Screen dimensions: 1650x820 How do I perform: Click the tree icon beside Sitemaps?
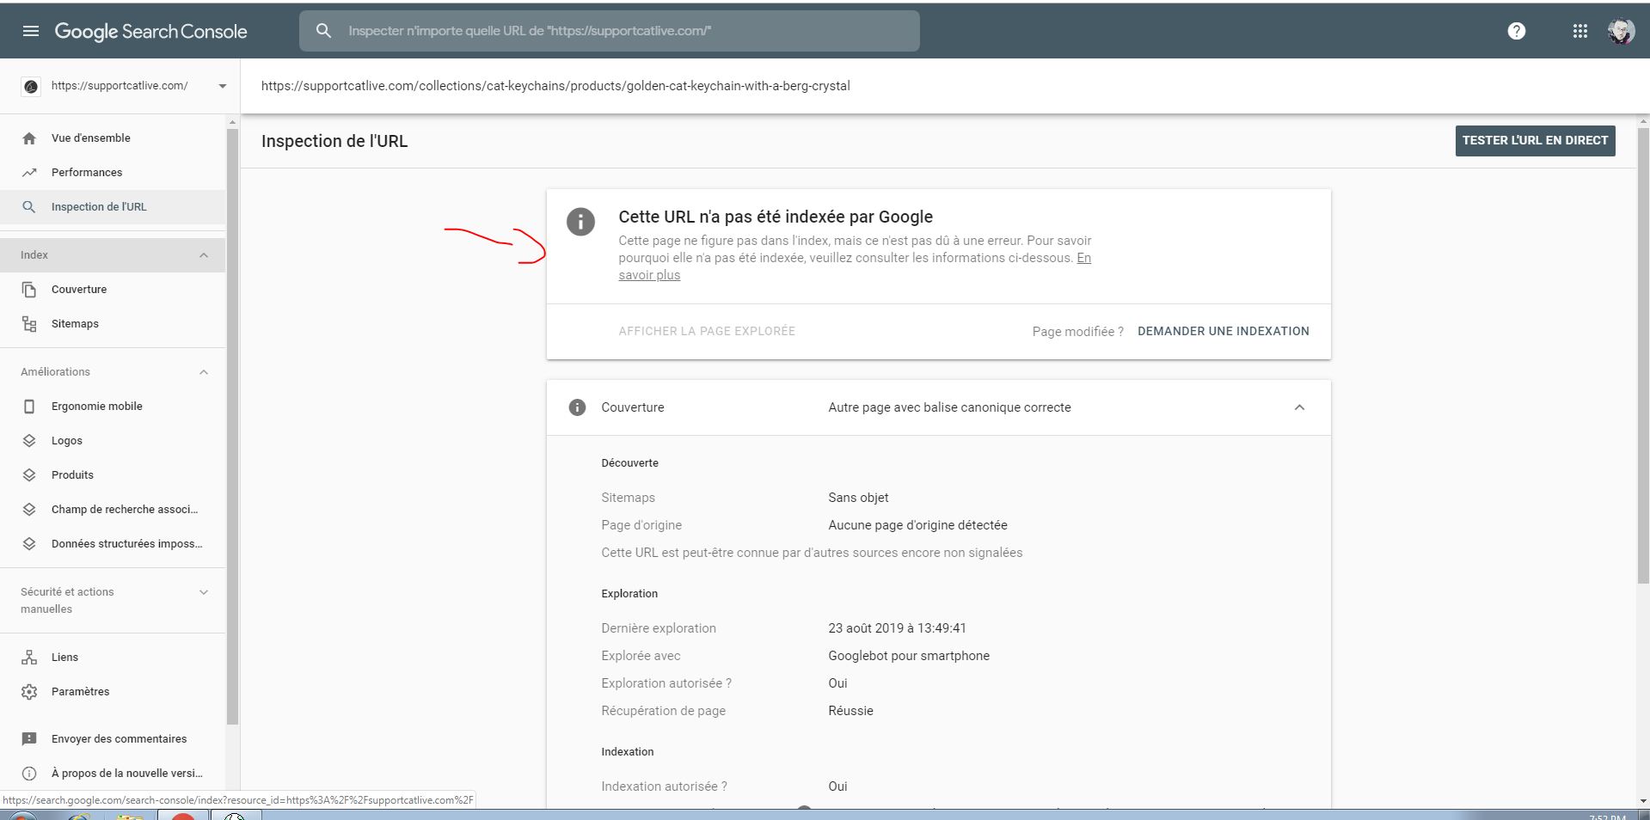[29, 324]
